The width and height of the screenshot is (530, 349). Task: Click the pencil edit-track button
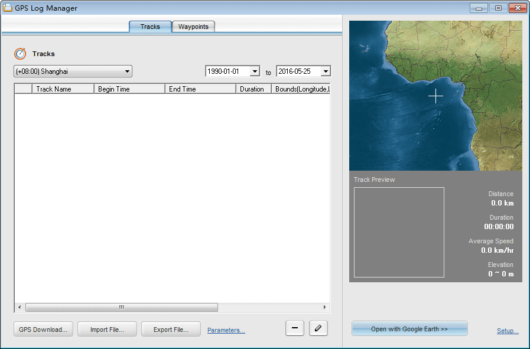pos(318,328)
